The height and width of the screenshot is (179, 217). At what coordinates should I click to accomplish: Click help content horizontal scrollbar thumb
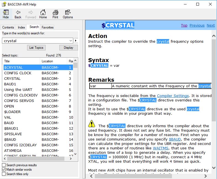tap(133, 176)
